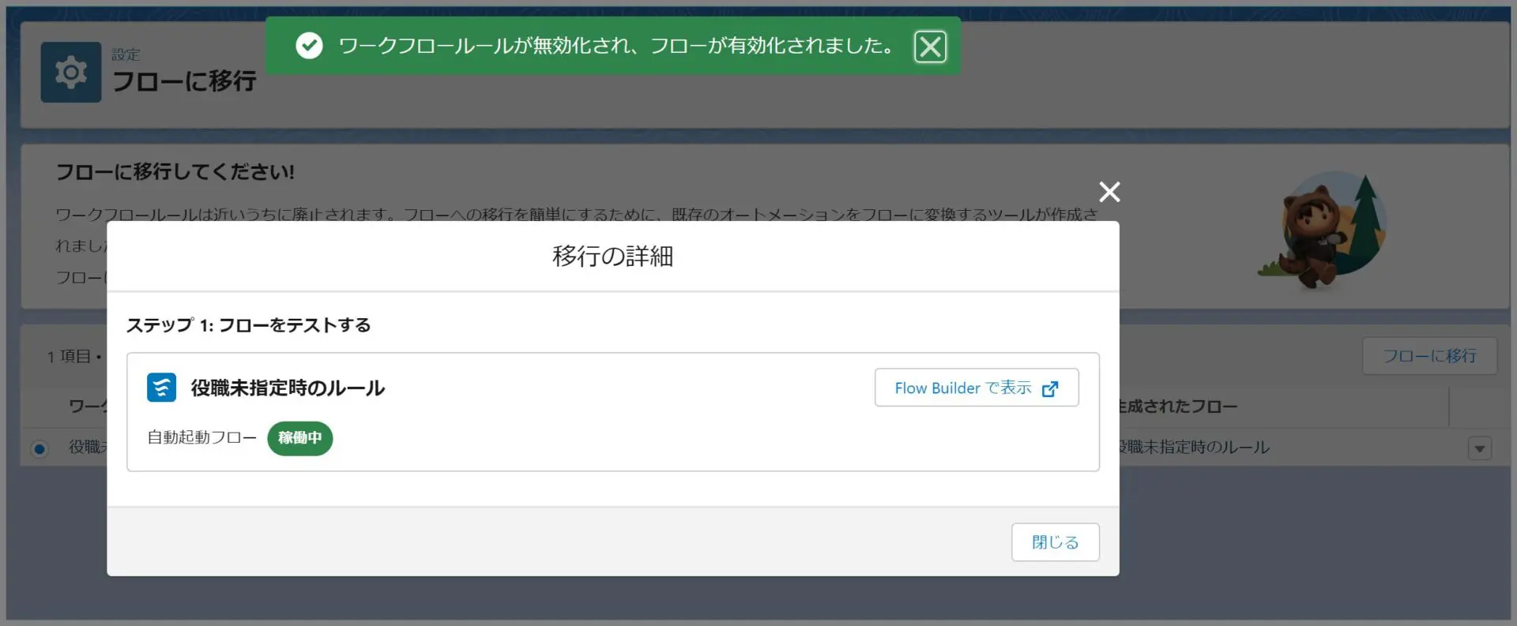The image size is (1517, 626).
Task: Expand the row action dropdown arrow
Action: [x=1479, y=448]
